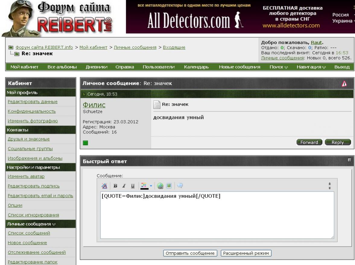Expand the Навигация dropdown menu
This screenshot has height=265, width=355.
(x=311, y=67)
